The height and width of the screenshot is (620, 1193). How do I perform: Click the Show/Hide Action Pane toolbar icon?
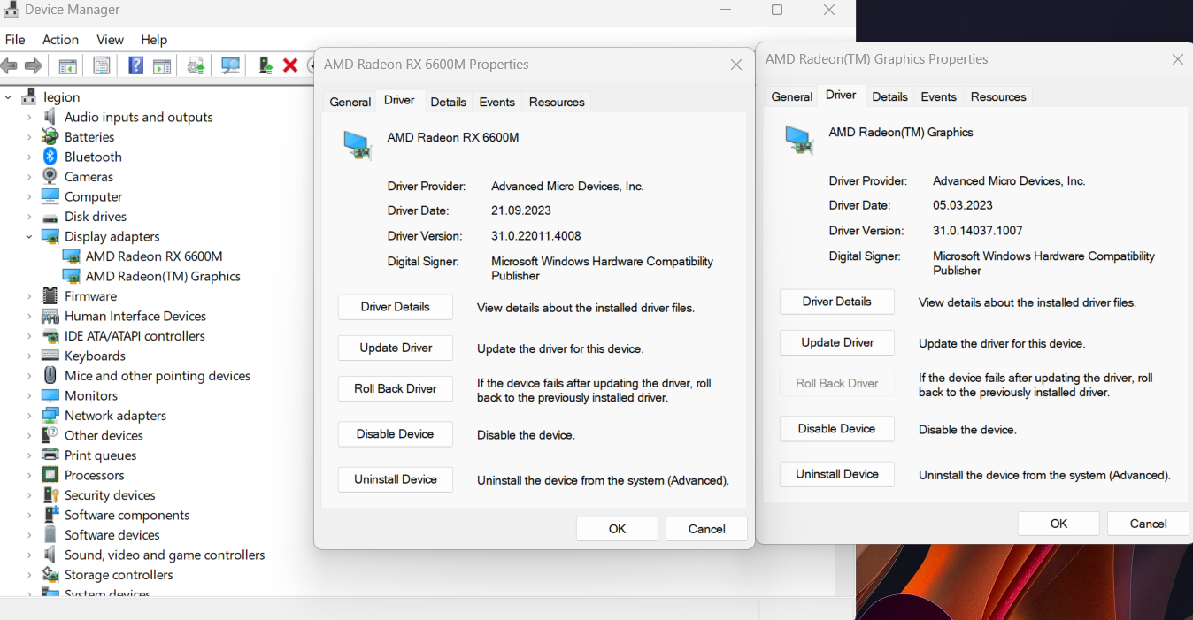tap(161, 66)
